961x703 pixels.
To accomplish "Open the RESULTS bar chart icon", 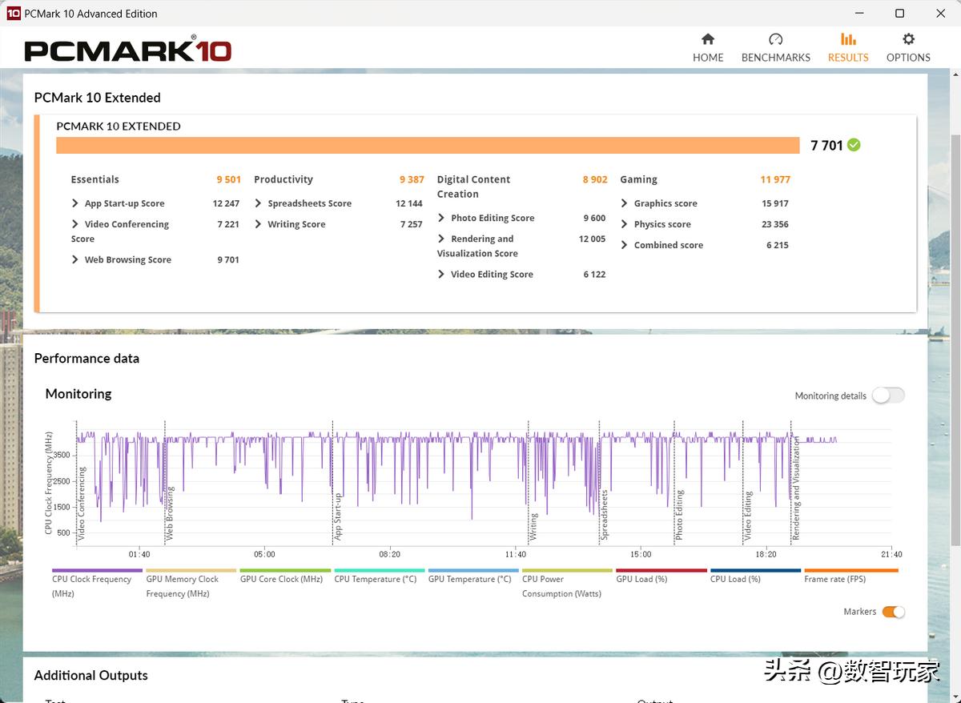I will click(x=848, y=39).
